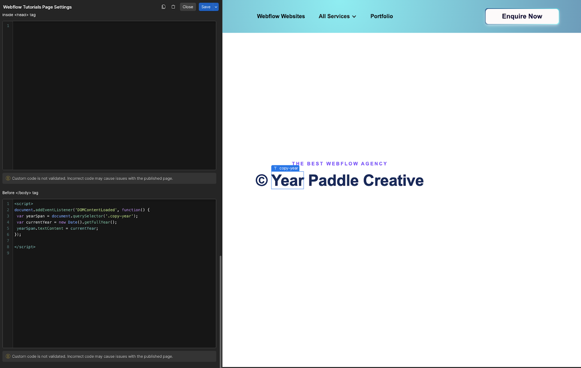Click the copyright symbol in heading
This screenshot has height=368, width=581.
pos(261,180)
